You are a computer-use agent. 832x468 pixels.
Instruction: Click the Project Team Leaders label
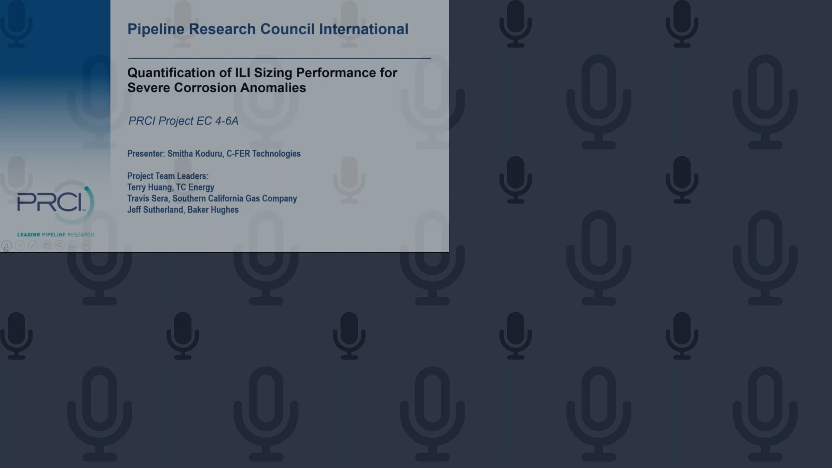click(168, 176)
